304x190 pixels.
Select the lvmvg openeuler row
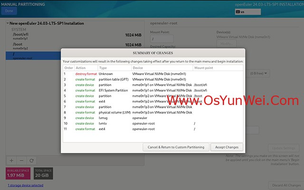153,118
